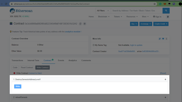
Task: Open the Blockchain menu
Action: point(104,17)
